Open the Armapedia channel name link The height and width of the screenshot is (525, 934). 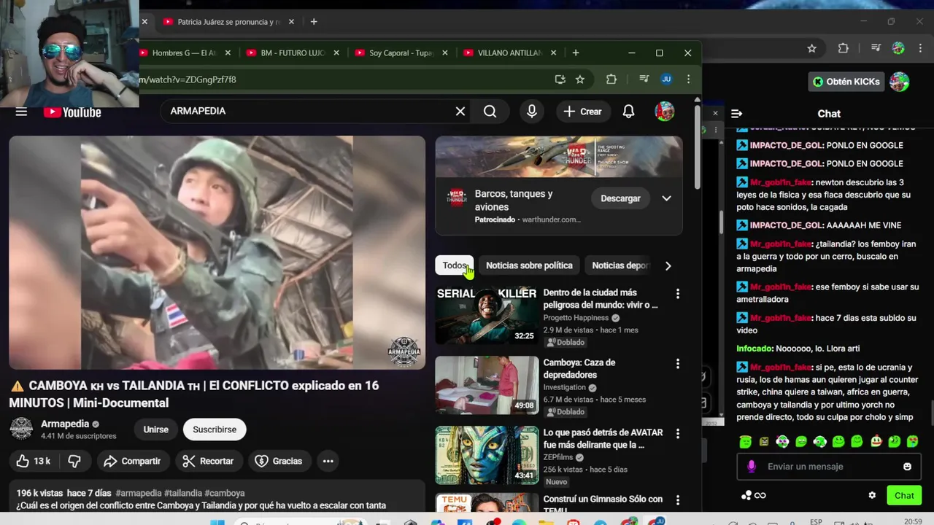pyautogui.click(x=65, y=424)
